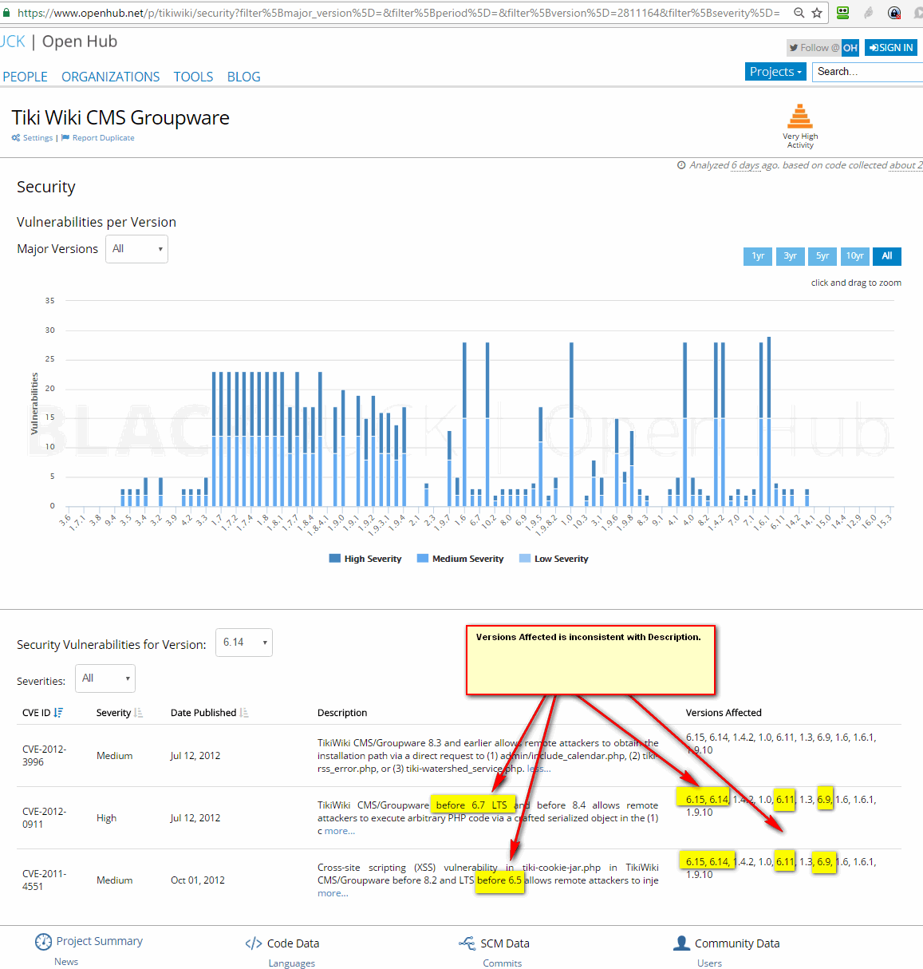Click the zoom magnifier icon in address bar
The width and height of the screenshot is (923, 969).
799,13
